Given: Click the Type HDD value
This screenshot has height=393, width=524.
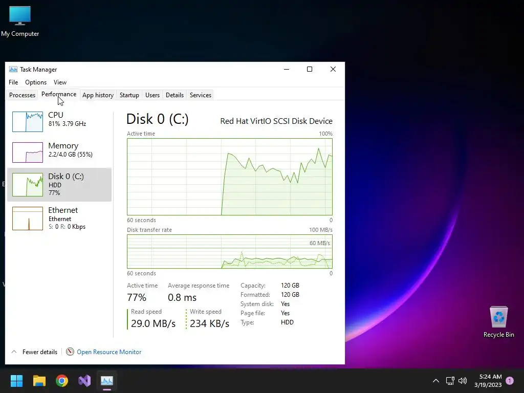Looking at the screenshot, I should point(287,322).
